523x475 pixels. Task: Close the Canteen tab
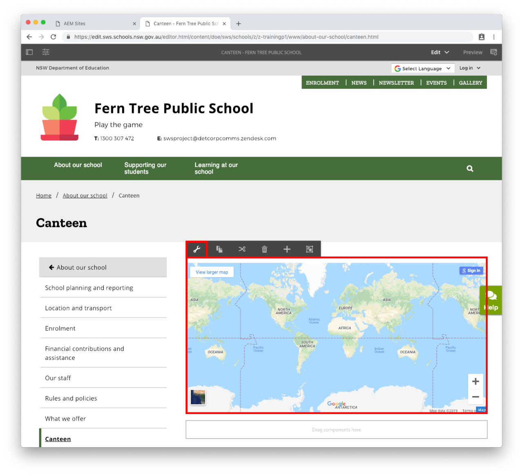pyautogui.click(x=224, y=24)
